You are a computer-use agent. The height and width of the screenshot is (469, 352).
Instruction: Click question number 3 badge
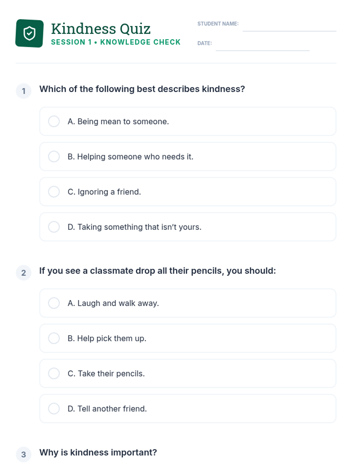click(23, 455)
